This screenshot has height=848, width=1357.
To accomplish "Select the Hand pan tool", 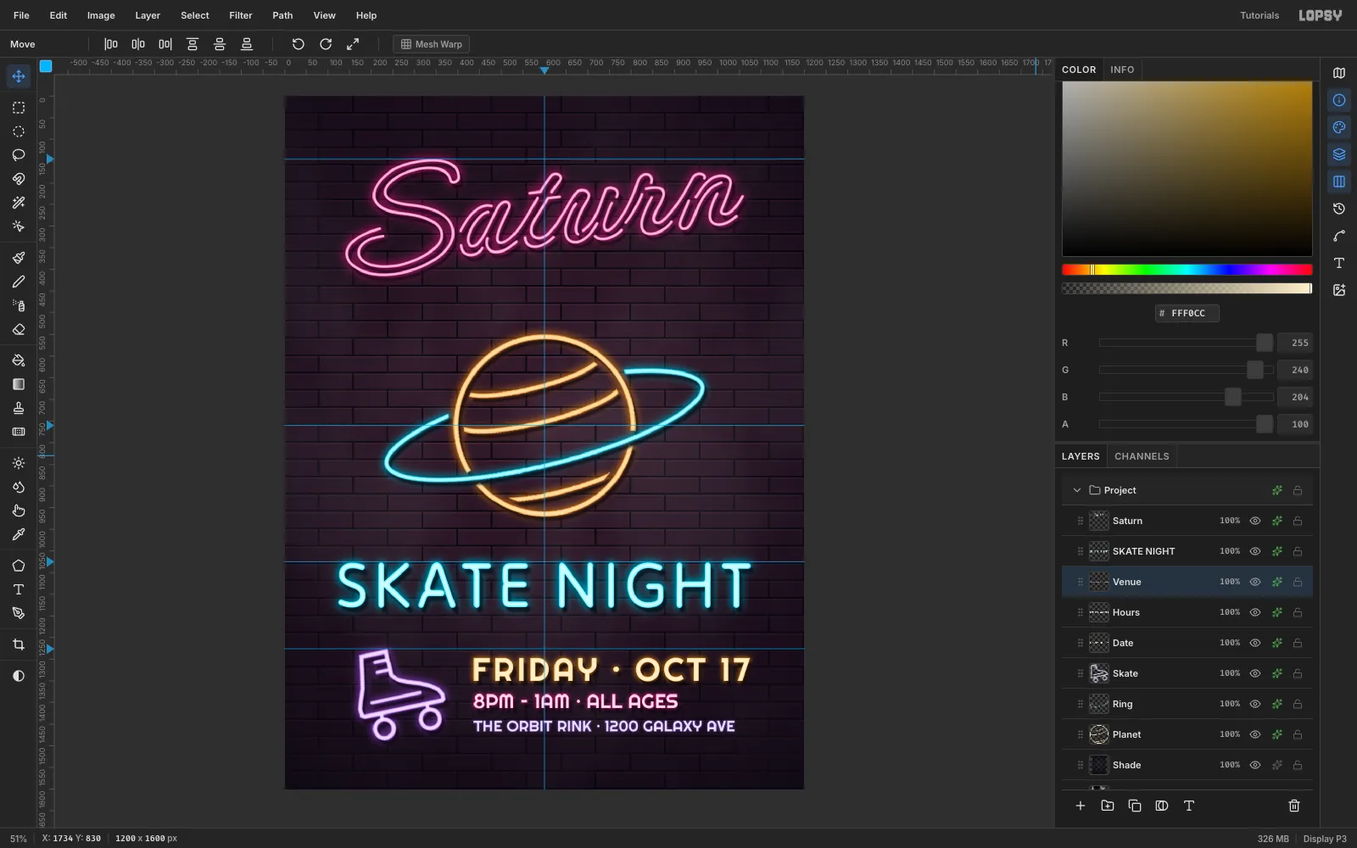I will coord(18,510).
